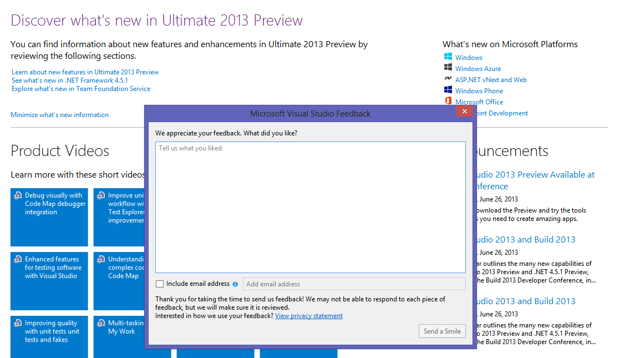Image resolution: width=620 pixels, height=358 pixels.
Task: Open Learn about new features in Ultimate 2013 Preview
Action: tap(85, 72)
